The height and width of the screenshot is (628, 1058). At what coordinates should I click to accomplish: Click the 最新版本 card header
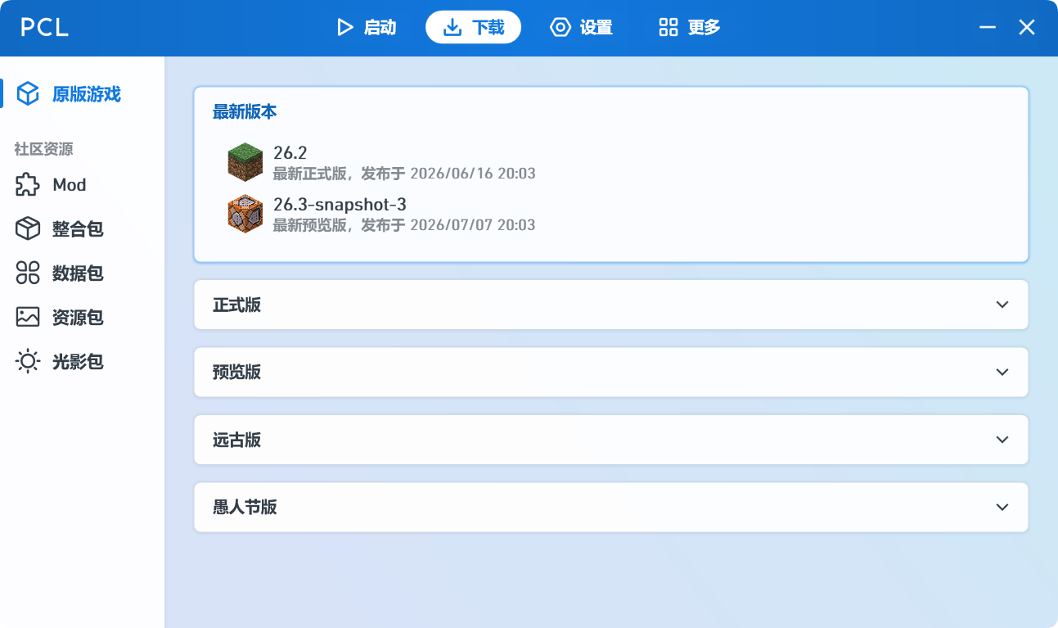point(245,112)
